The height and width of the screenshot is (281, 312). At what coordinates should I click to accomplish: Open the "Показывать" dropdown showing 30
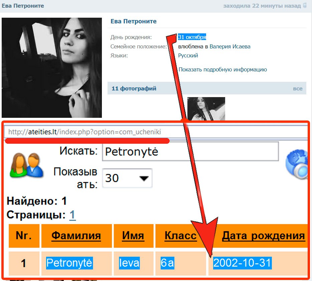(x=127, y=178)
